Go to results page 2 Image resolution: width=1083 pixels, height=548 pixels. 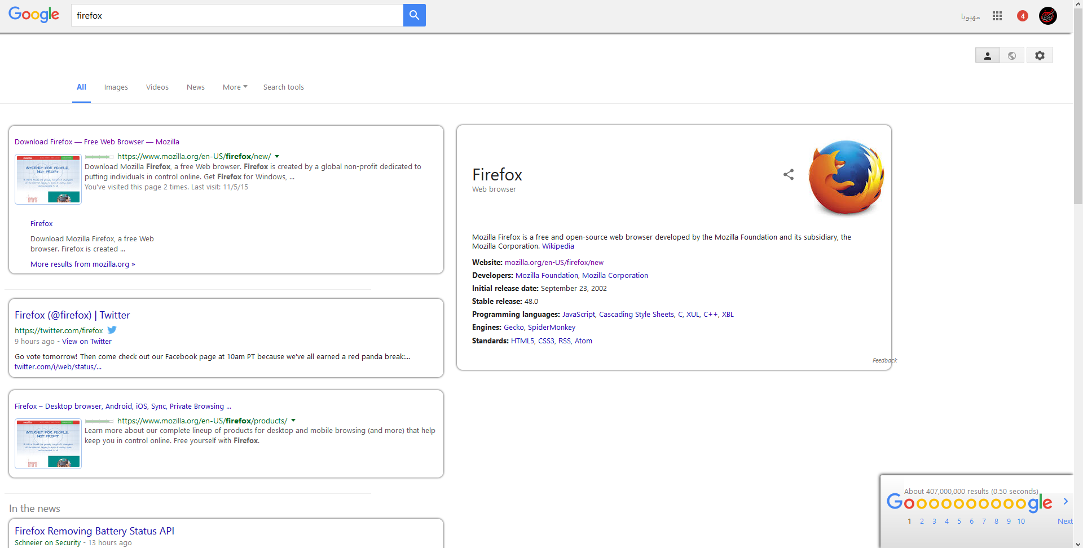tap(922, 522)
